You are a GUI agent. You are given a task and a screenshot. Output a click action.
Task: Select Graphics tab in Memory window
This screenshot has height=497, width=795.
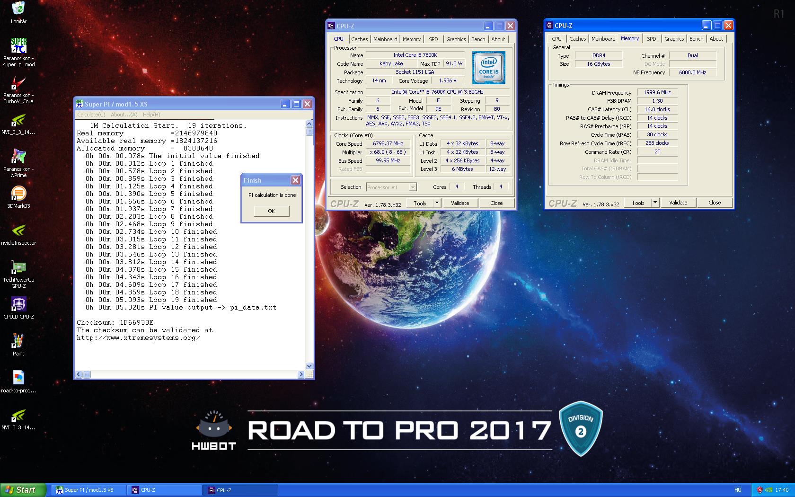[674, 39]
